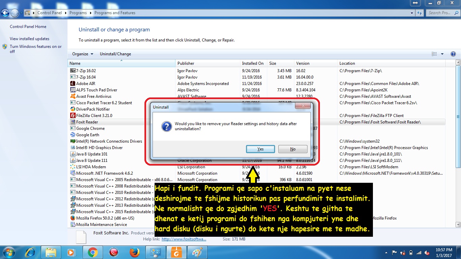Select the Google Chrome row
The width and height of the screenshot is (461, 259).
pos(256,128)
